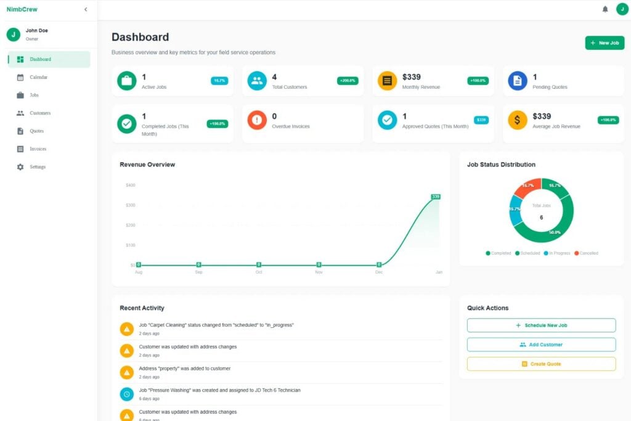Open notifications via the bell icon
Viewport: 631px width, 421px height.
click(605, 9)
